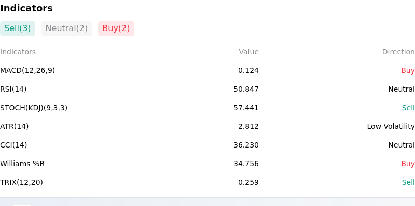This screenshot has width=415, height=206.
Task: Open the RSI(14) indicator row
Action: click(x=208, y=89)
